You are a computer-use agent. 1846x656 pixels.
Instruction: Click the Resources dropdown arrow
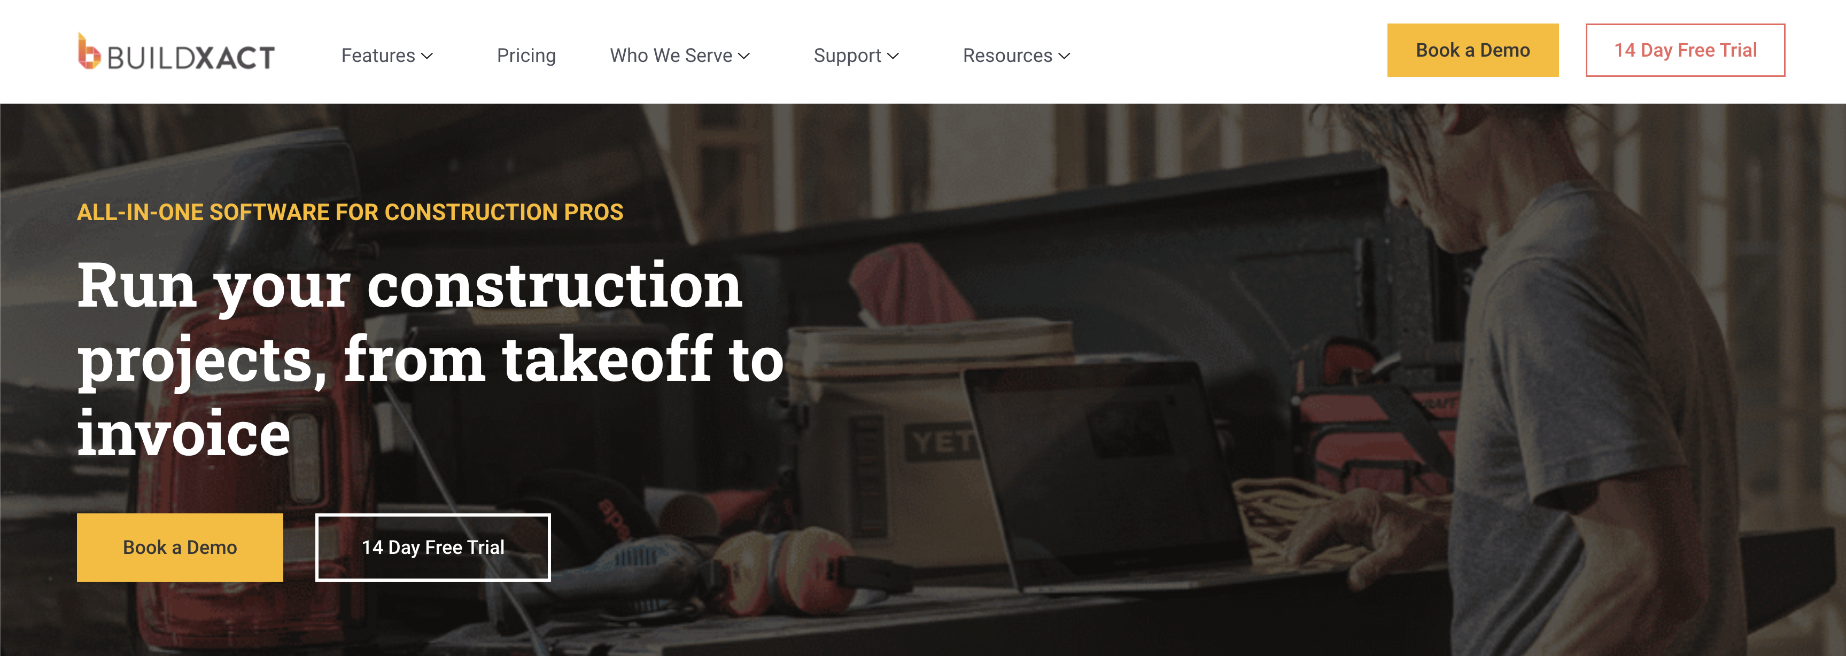[x=1066, y=56]
